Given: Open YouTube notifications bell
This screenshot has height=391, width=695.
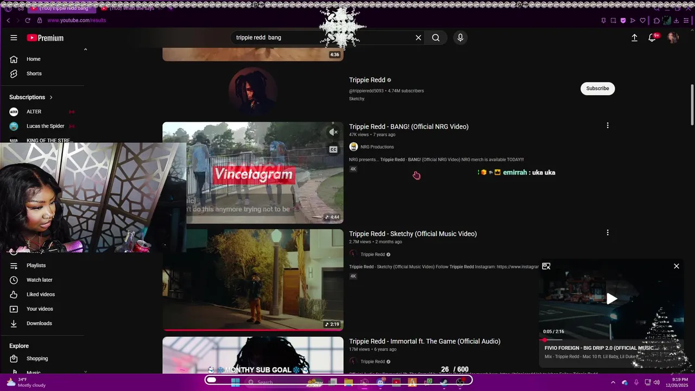Looking at the screenshot, I should (652, 37).
